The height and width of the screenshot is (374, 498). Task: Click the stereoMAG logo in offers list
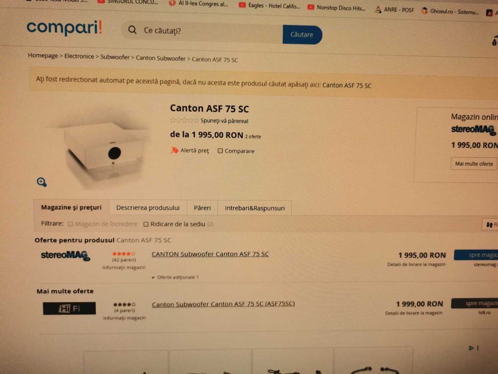(66, 255)
